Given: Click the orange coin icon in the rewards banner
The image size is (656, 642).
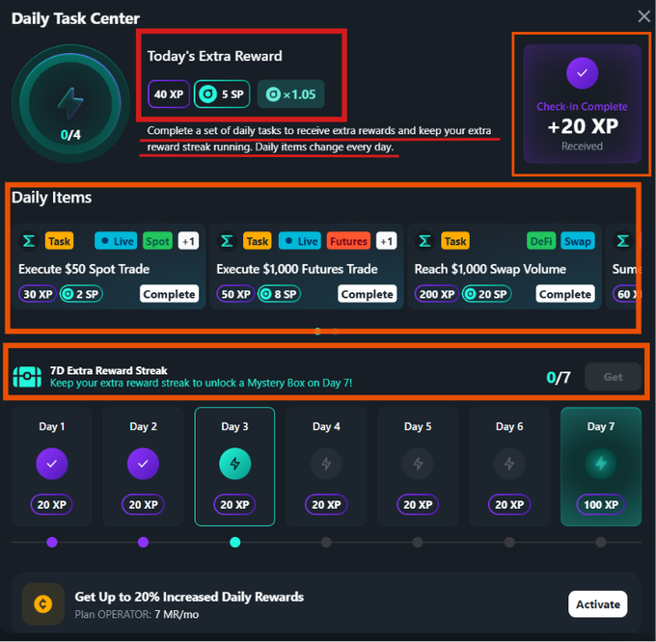Looking at the screenshot, I should coord(43,604).
